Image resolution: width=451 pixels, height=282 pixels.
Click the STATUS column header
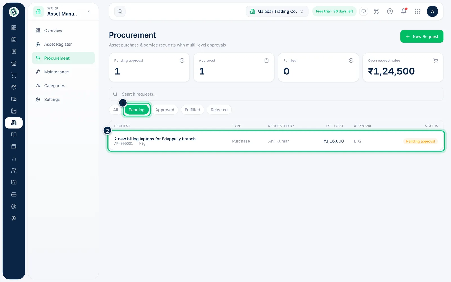pyautogui.click(x=431, y=126)
